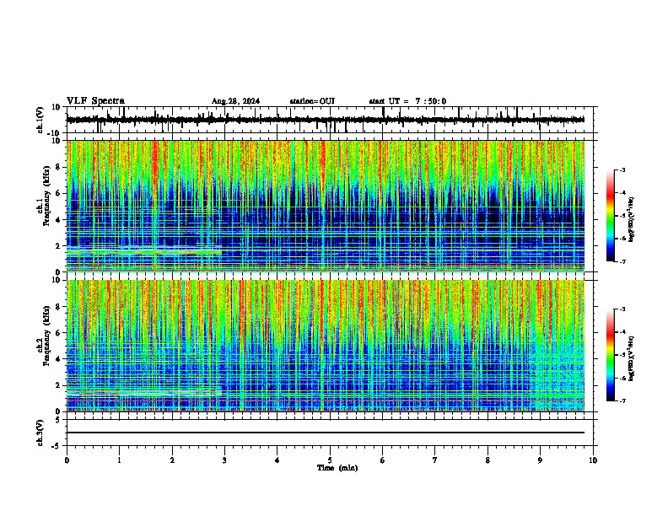Click the "-3" label atop ch.1 color bar

(622, 169)
